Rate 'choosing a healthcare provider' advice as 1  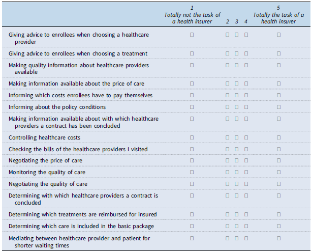point(192,35)
